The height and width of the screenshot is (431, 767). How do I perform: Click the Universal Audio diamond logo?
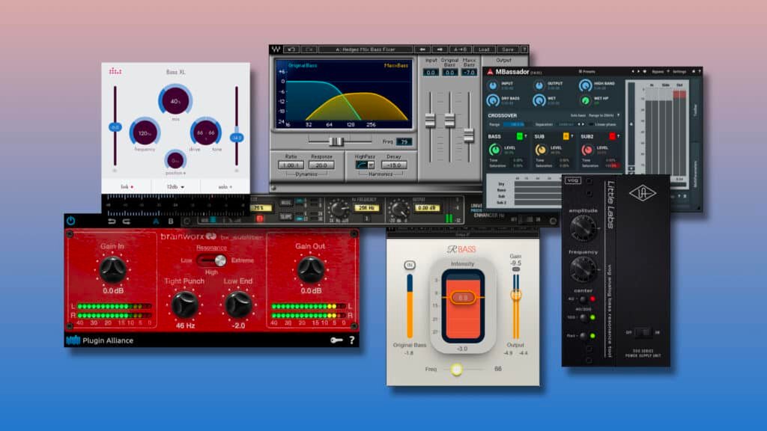[x=642, y=193]
